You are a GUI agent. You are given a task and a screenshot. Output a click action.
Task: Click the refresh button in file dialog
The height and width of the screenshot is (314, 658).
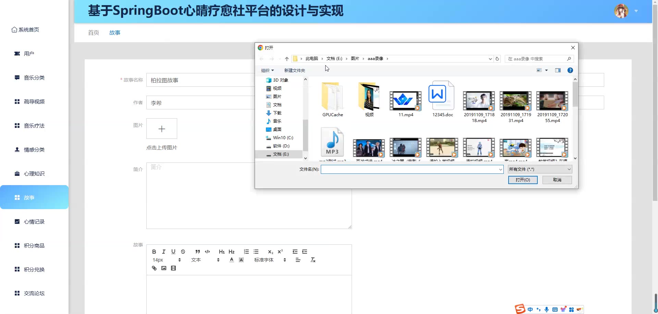pos(497,59)
